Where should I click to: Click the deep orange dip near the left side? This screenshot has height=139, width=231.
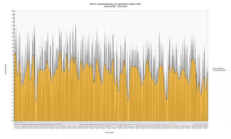[x=36, y=102]
